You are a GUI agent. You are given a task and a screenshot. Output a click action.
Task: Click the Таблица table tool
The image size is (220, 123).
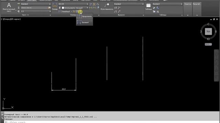point(148,7)
